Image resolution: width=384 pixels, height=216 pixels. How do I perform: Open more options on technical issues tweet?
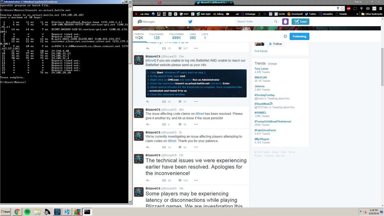(x=196, y=180)
